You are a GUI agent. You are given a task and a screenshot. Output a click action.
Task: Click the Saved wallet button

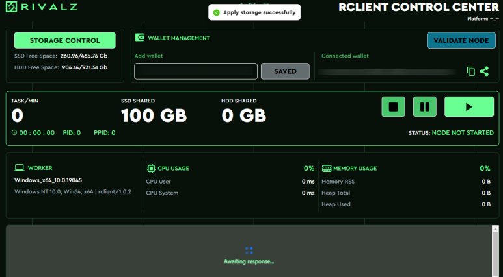[x=285, y=71]
